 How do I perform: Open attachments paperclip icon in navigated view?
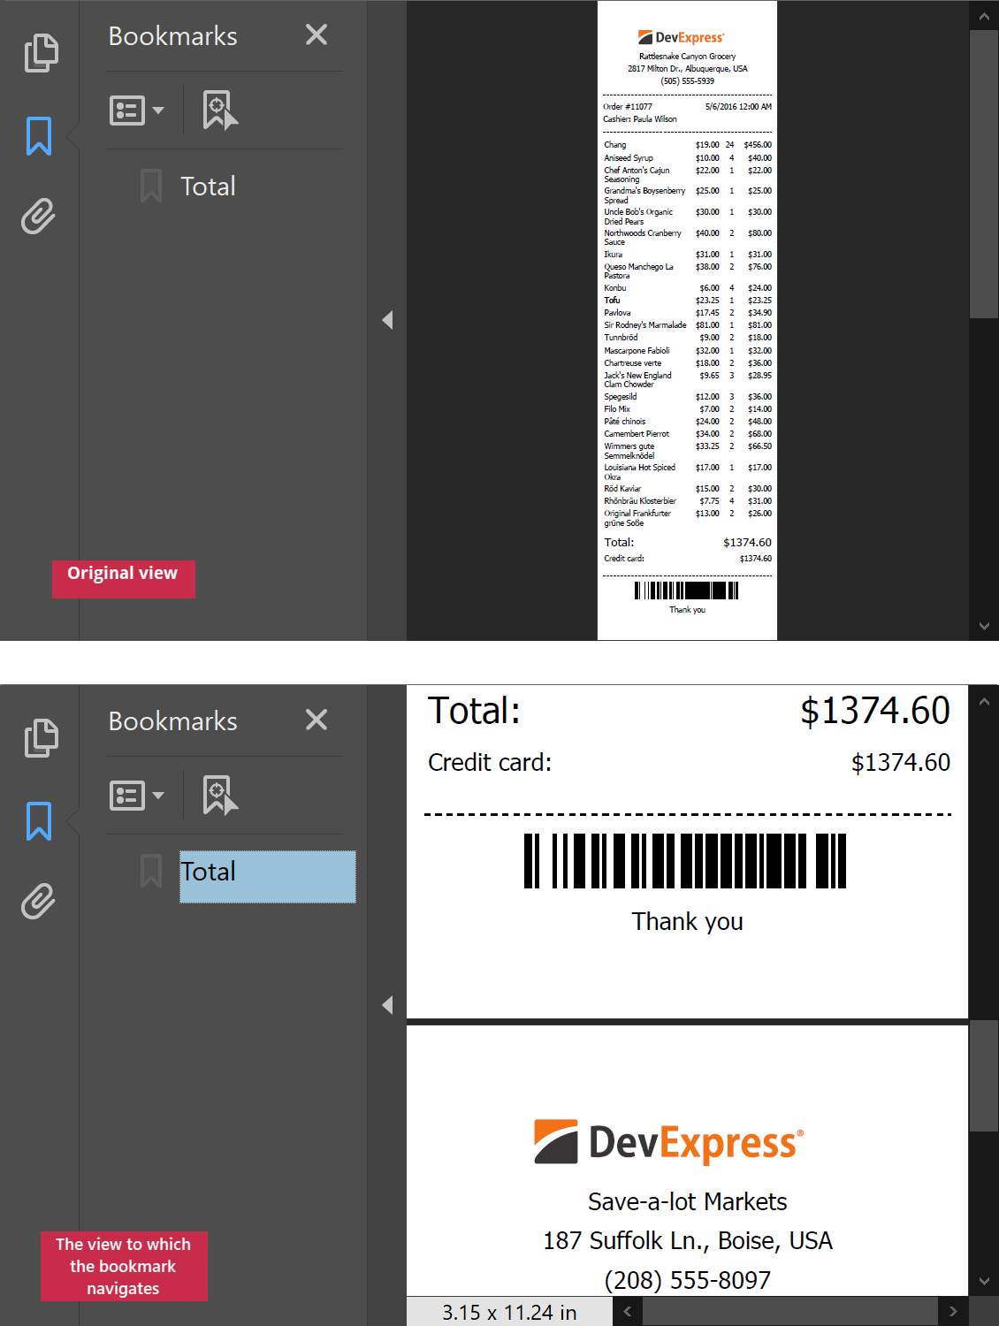(x=39, y=902)
